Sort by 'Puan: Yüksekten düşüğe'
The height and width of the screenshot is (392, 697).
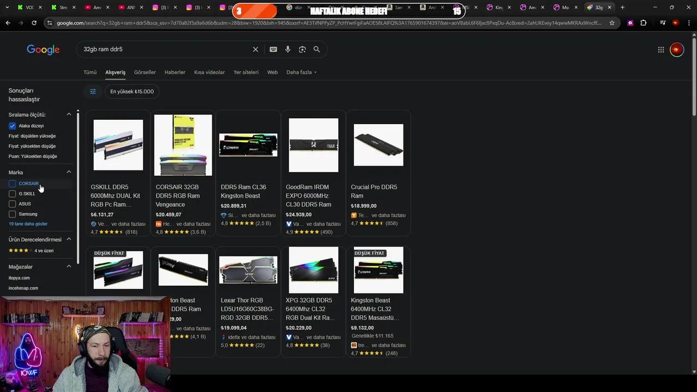pos(33,156)
